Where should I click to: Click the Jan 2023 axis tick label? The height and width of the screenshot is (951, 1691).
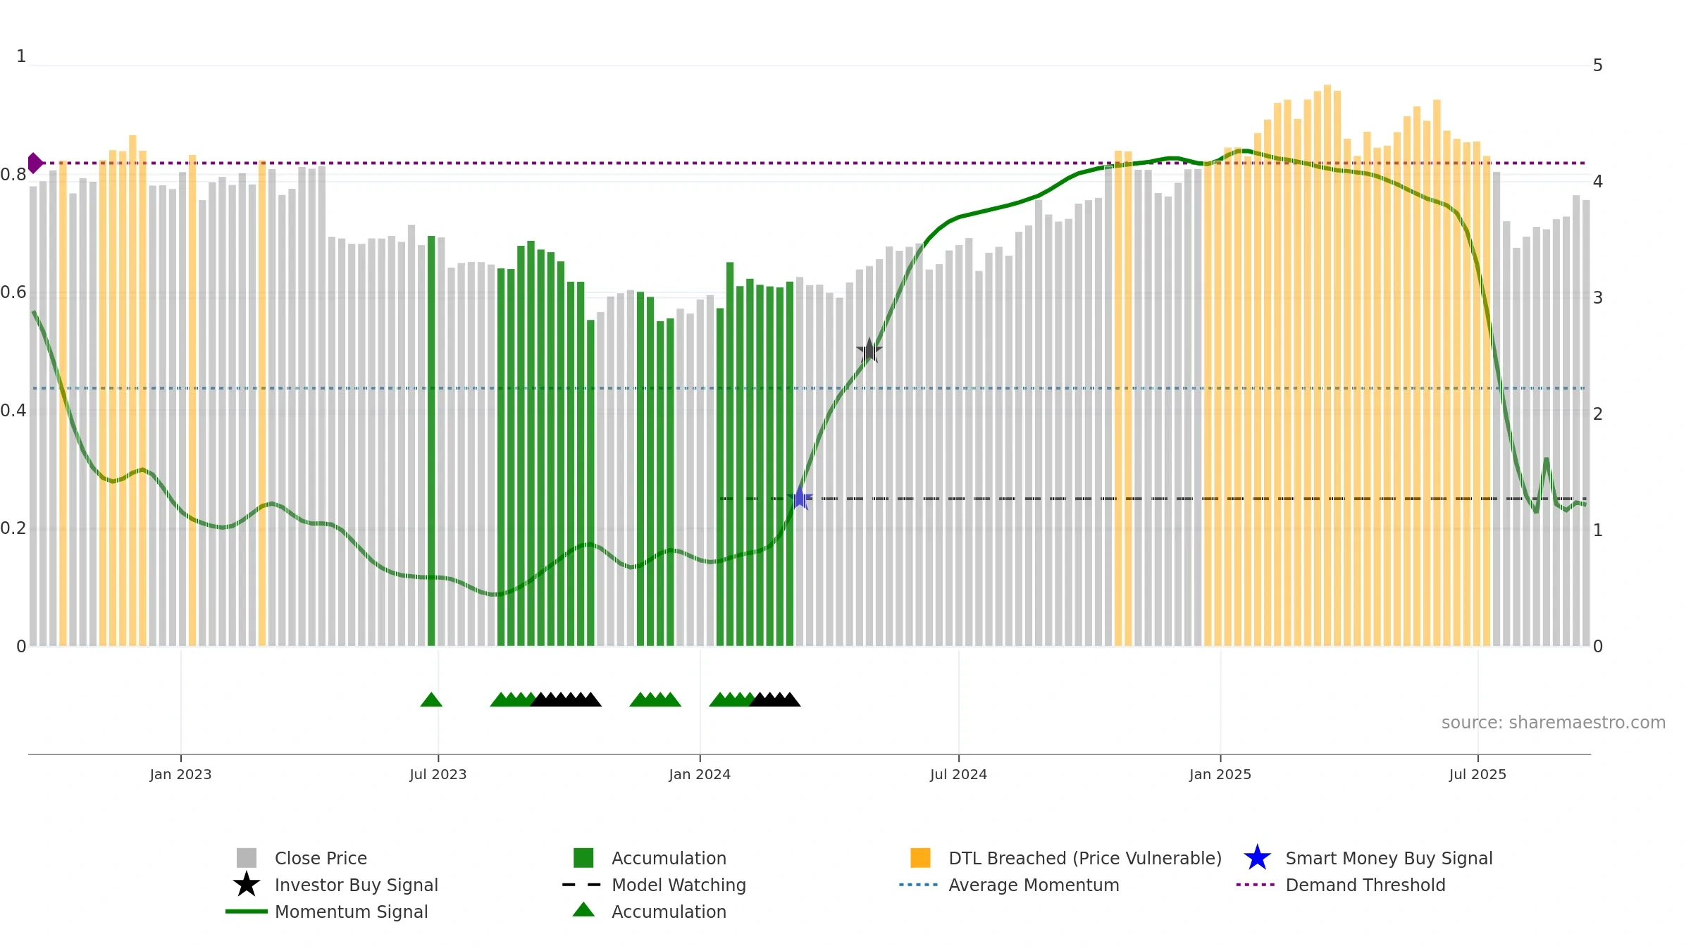180,775
